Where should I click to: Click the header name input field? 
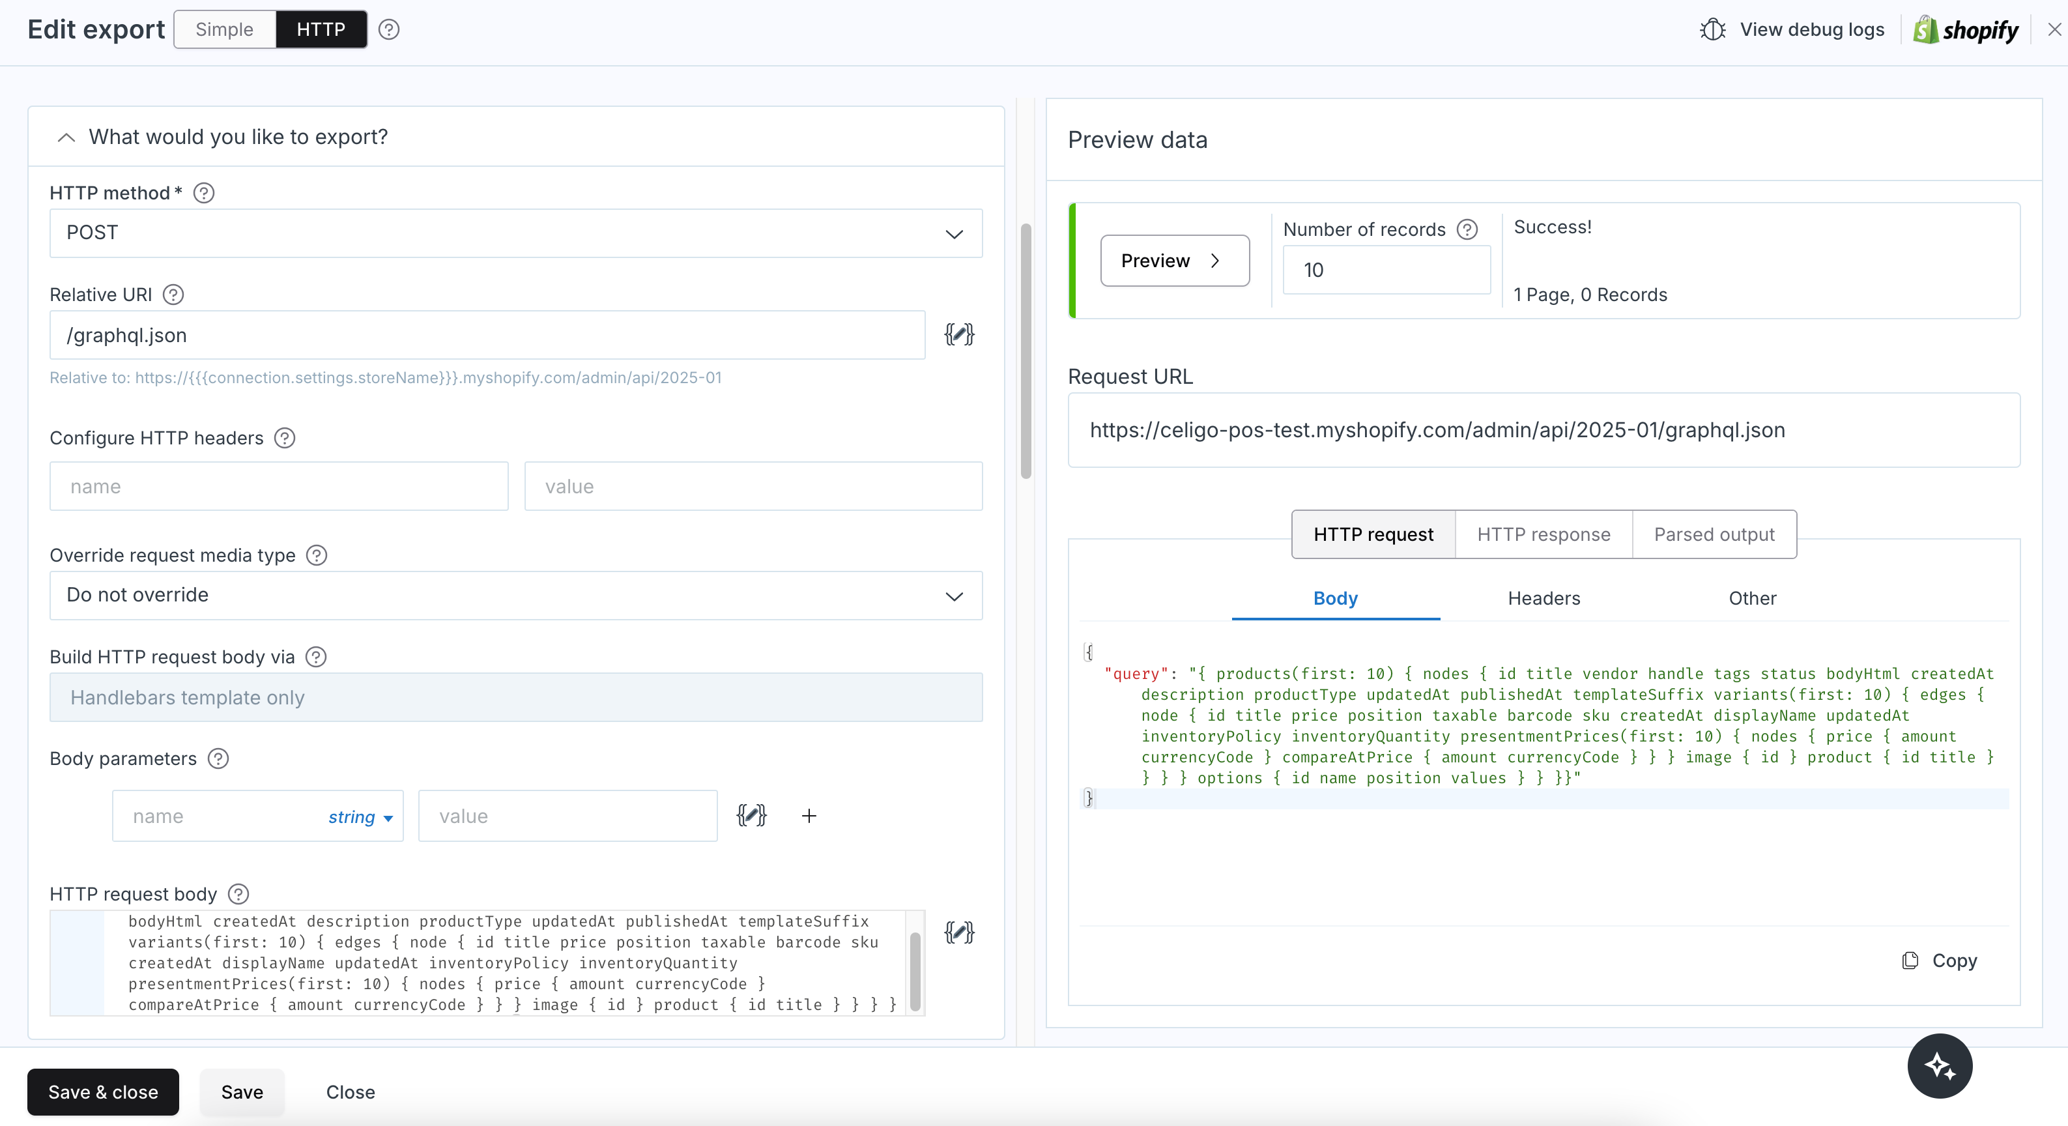[279, 486]
